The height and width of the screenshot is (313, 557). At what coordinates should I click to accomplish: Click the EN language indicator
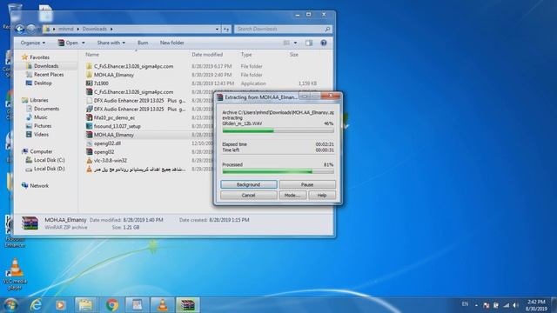pos(465,304)
